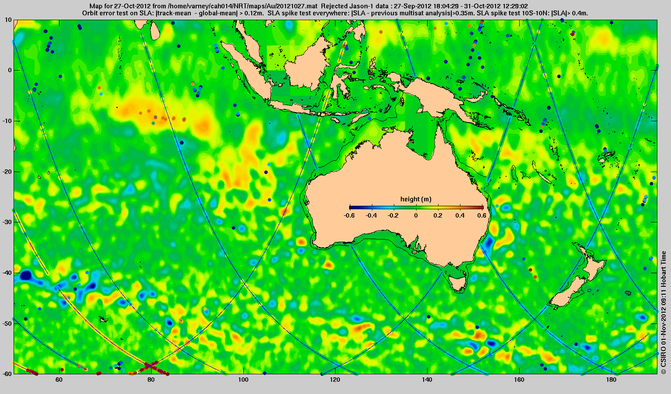Click longitude axis label '140'
This screenshot has width=671, height=394.
(427, 380)
